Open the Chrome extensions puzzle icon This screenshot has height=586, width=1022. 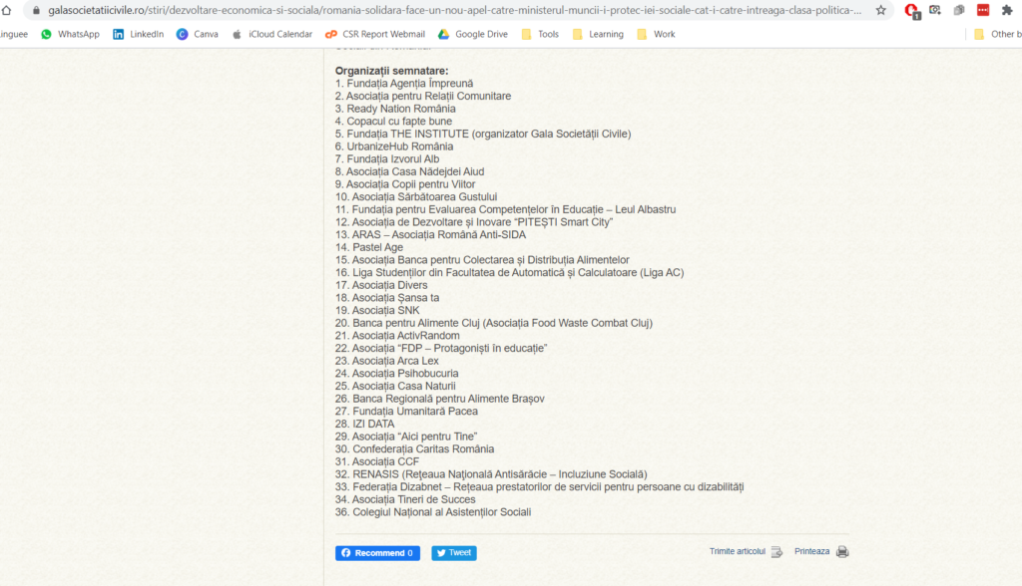pyautogui.click(x=1007, y=10)
